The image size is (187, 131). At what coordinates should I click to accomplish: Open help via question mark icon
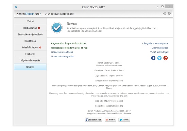click(x=169, y=13)
